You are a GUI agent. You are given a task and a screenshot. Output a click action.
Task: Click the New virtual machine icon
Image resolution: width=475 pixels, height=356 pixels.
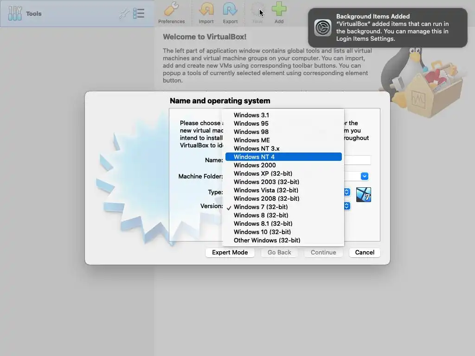257,13
